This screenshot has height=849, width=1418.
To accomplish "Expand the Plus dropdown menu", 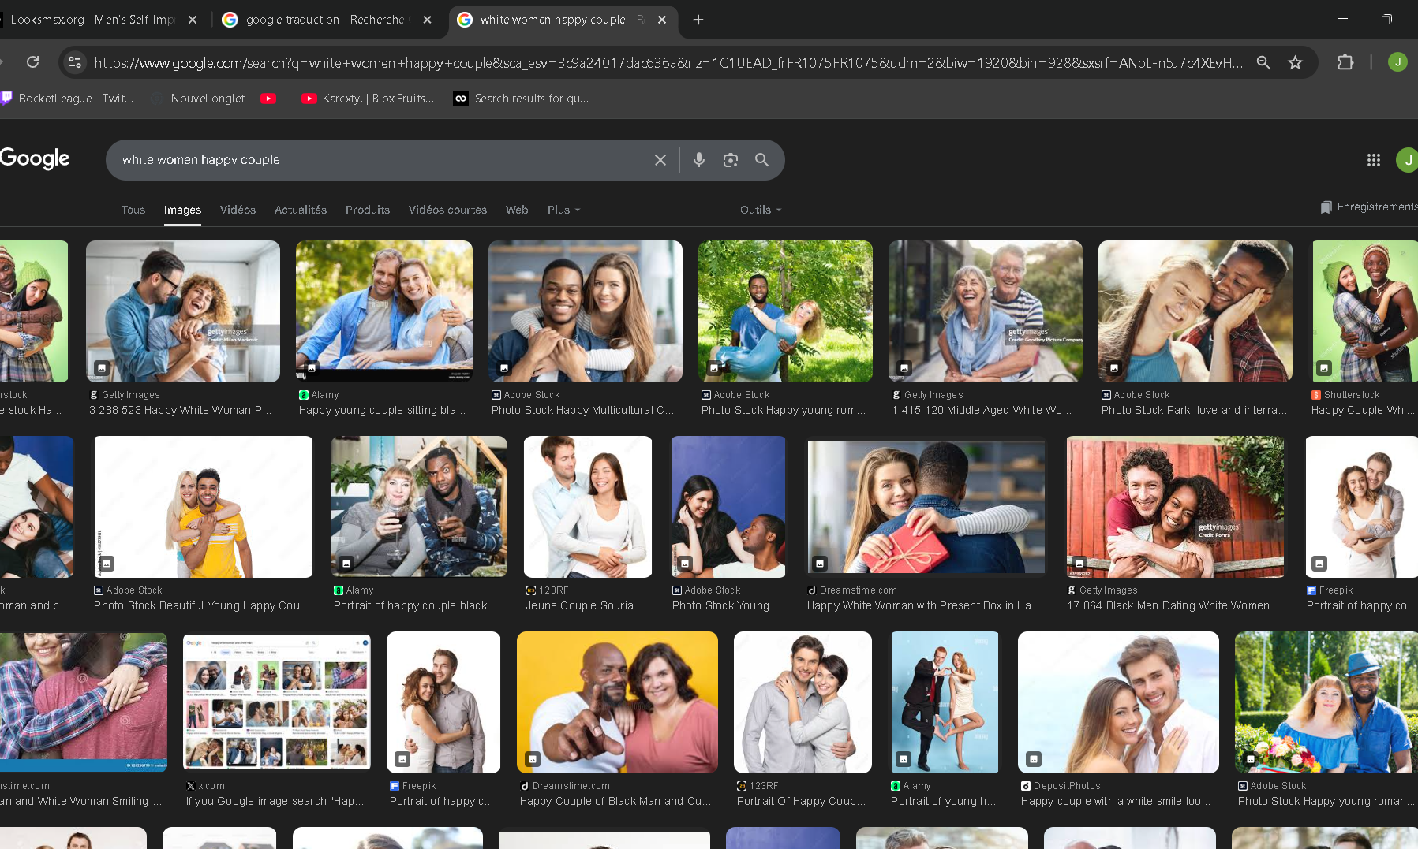I will (x=563, y=210).
